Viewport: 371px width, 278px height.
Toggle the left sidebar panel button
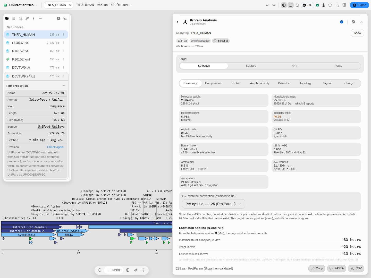tap(284, 5)
